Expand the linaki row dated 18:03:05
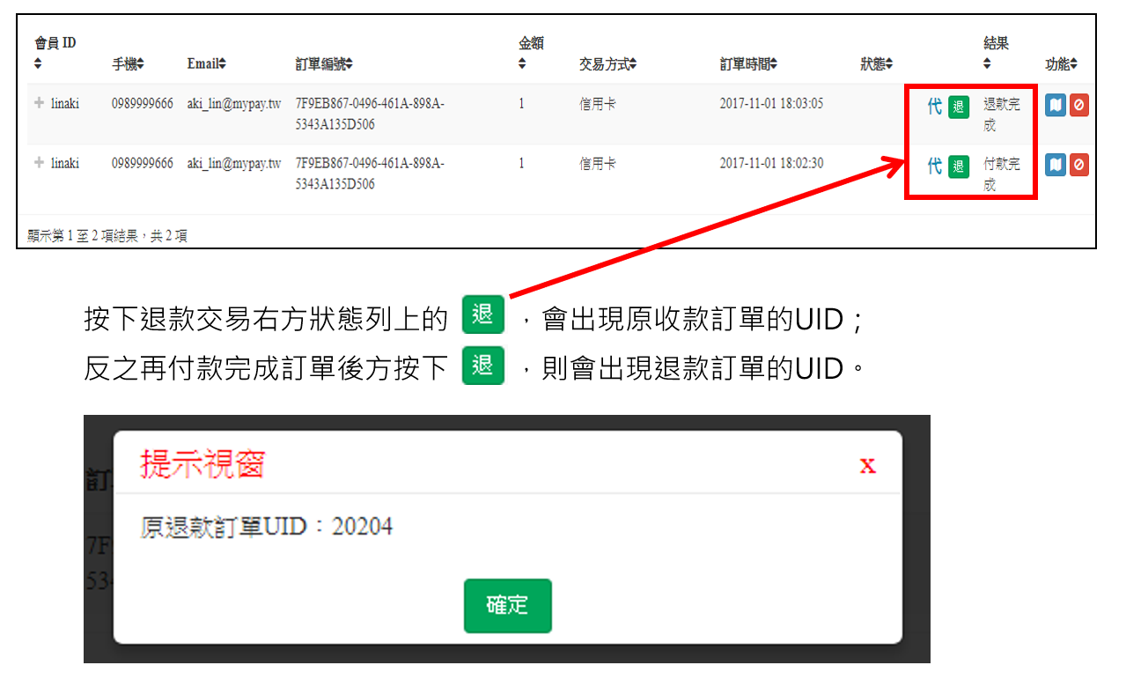 39,103
